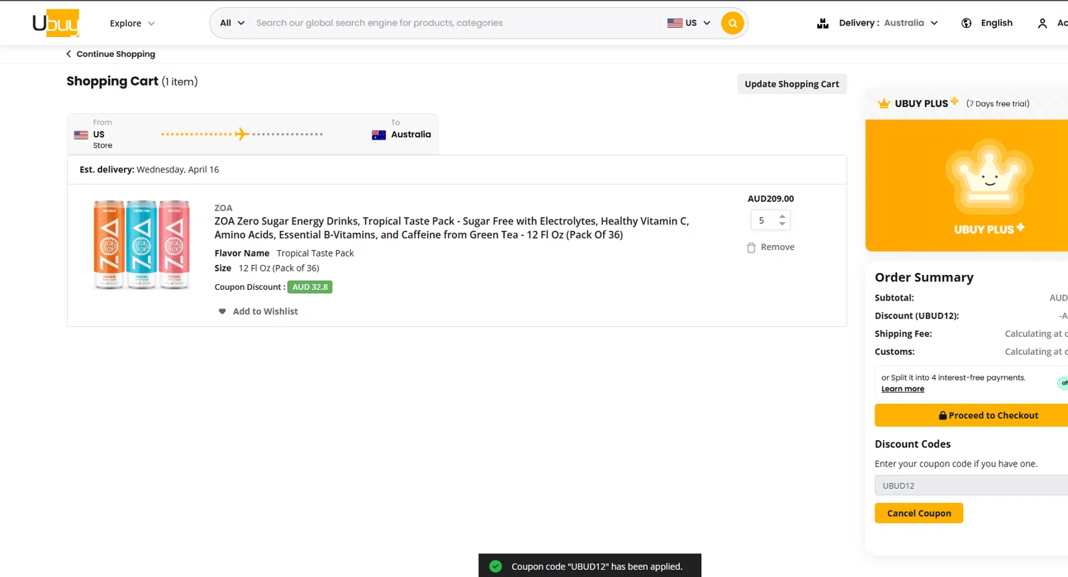The image size is (1068, 577).
Task: Expand the Explore menu
Action: coord(132,24)
